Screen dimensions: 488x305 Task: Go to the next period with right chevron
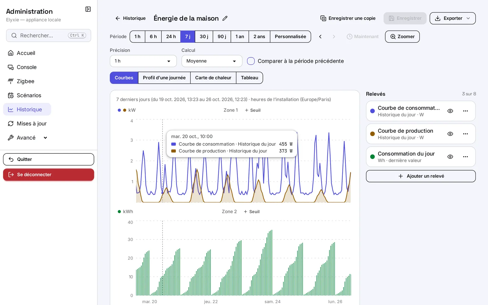pos(334,37)
